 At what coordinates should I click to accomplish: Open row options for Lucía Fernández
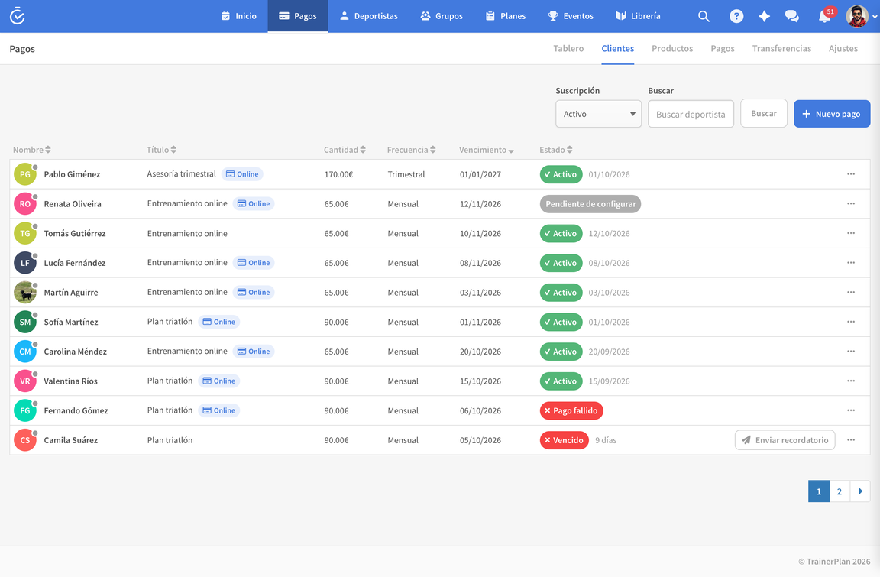tap(851, 263)
